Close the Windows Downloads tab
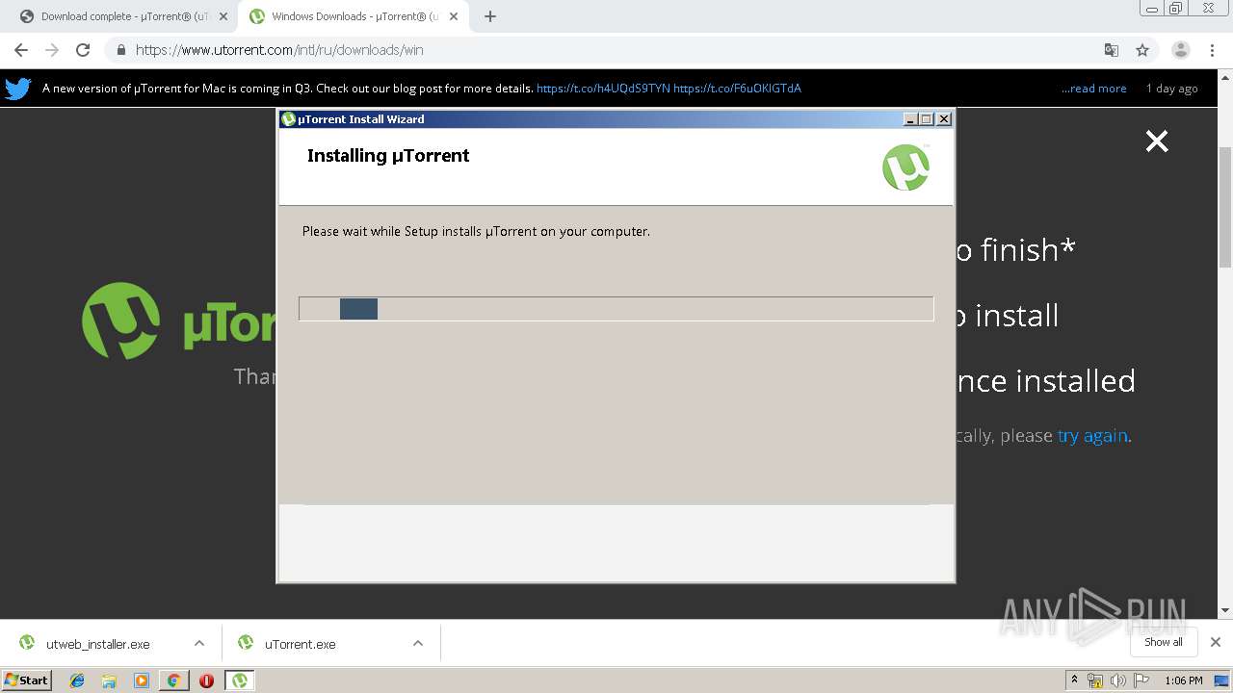This screenshot has height=693, width=1233. coord(454,16)
